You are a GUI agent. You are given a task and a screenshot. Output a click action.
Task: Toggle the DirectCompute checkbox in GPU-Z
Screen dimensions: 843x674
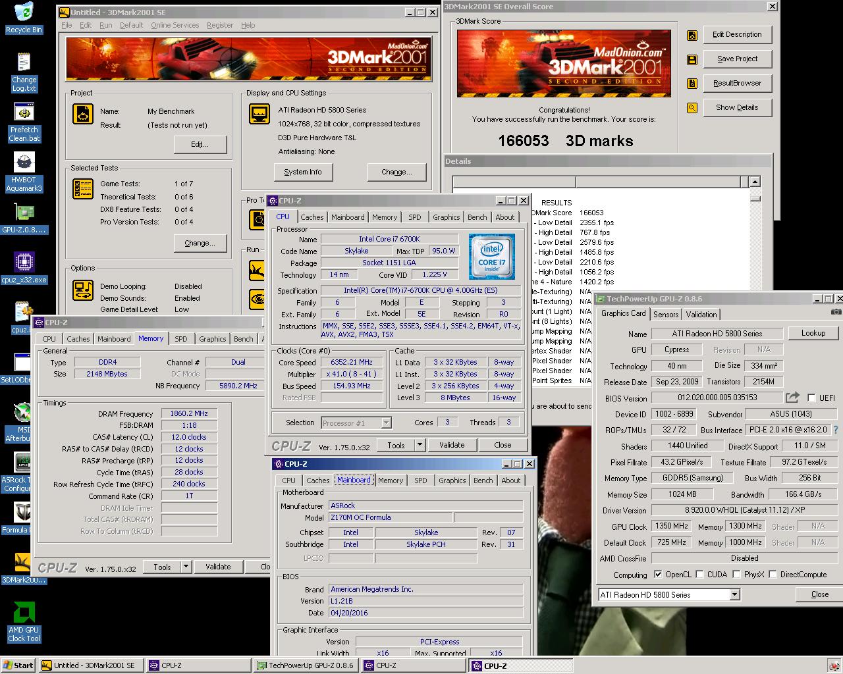[x=773, y=575]
